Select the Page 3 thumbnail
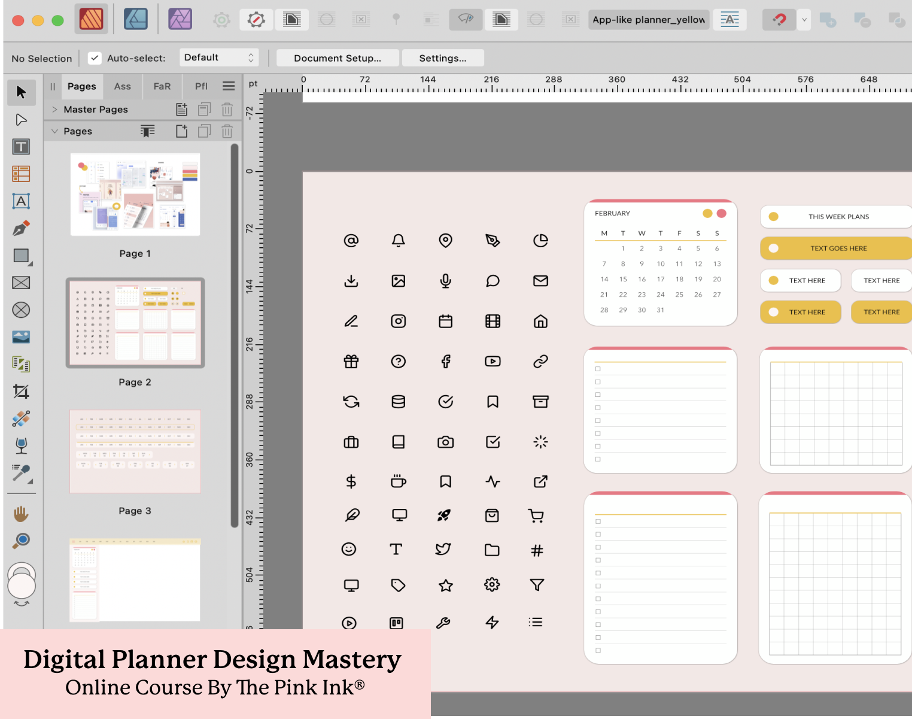 135,451
